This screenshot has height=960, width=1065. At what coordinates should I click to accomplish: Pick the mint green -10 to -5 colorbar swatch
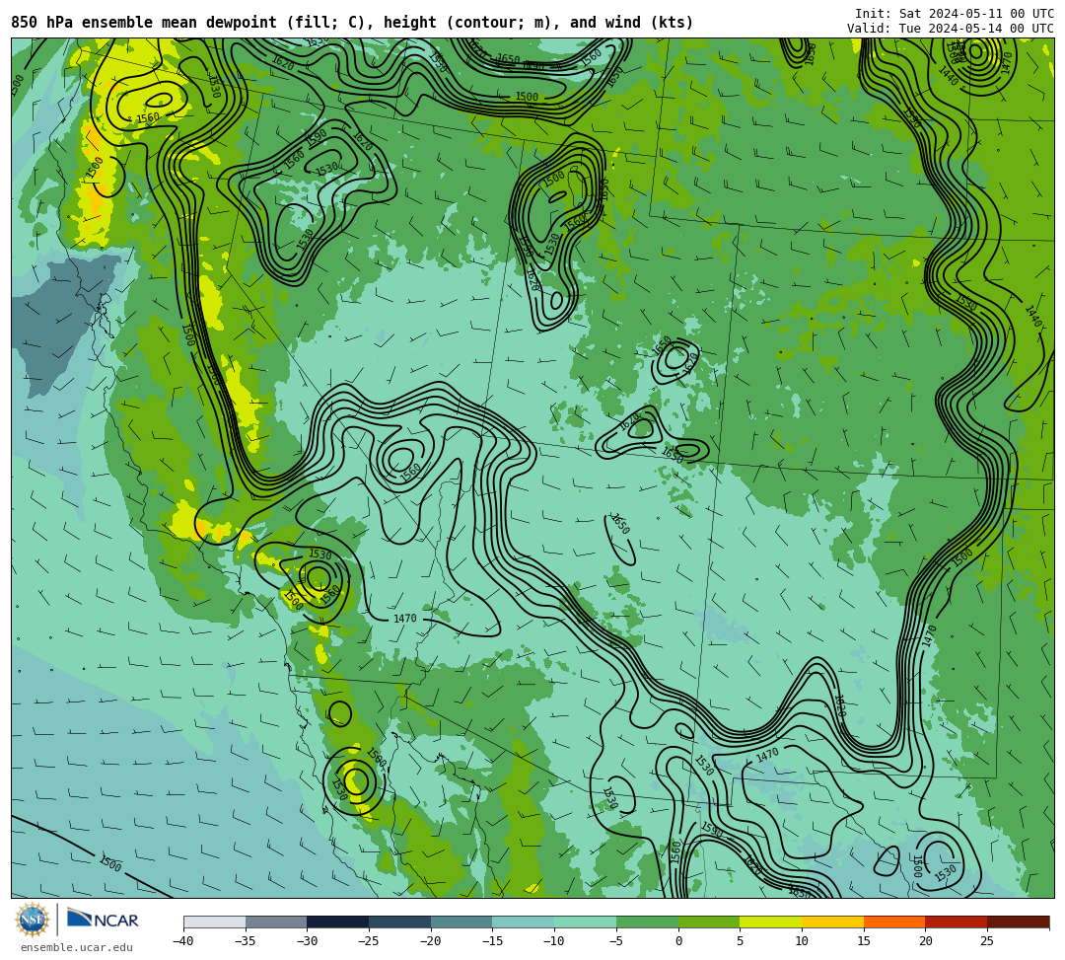[586, 922]
